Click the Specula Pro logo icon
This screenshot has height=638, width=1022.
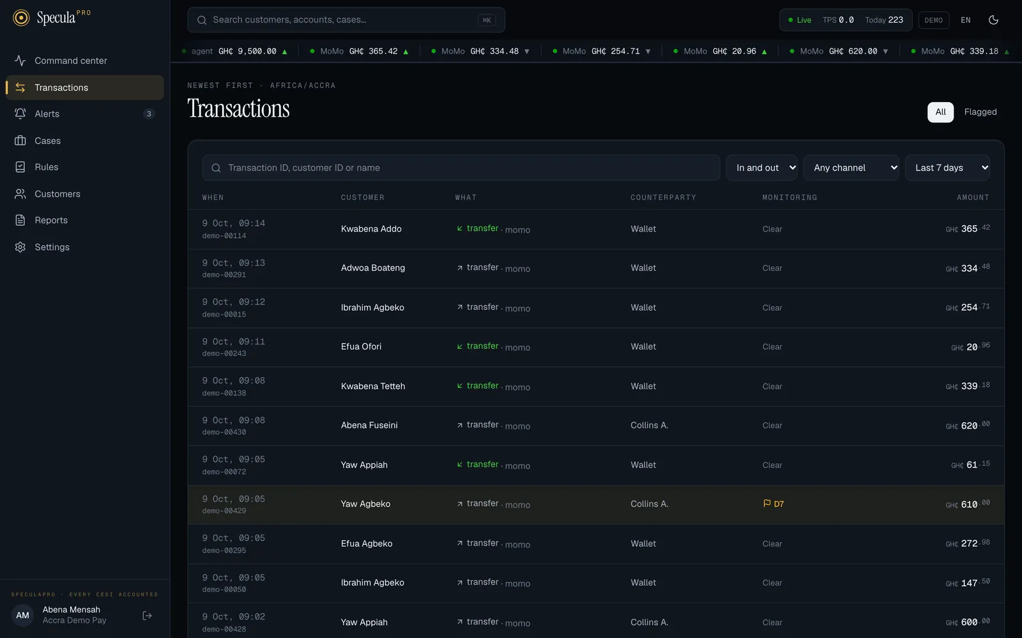click(x=21, y=18)
